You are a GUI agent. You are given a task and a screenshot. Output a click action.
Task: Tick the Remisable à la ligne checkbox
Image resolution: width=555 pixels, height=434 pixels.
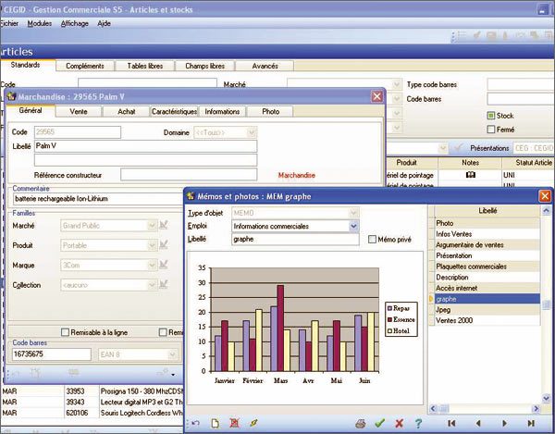tap(65, 332)
